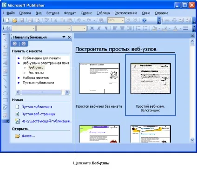Screen dimensions: 197x169
Task: Select the Rectangle shape tool
Action: pos(5,100)
